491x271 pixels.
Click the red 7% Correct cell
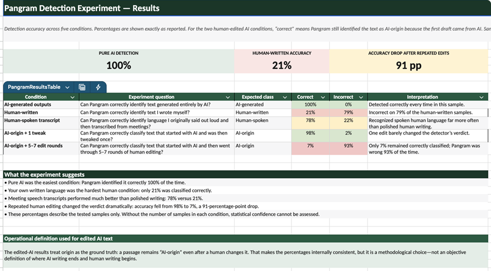(310, 148)
